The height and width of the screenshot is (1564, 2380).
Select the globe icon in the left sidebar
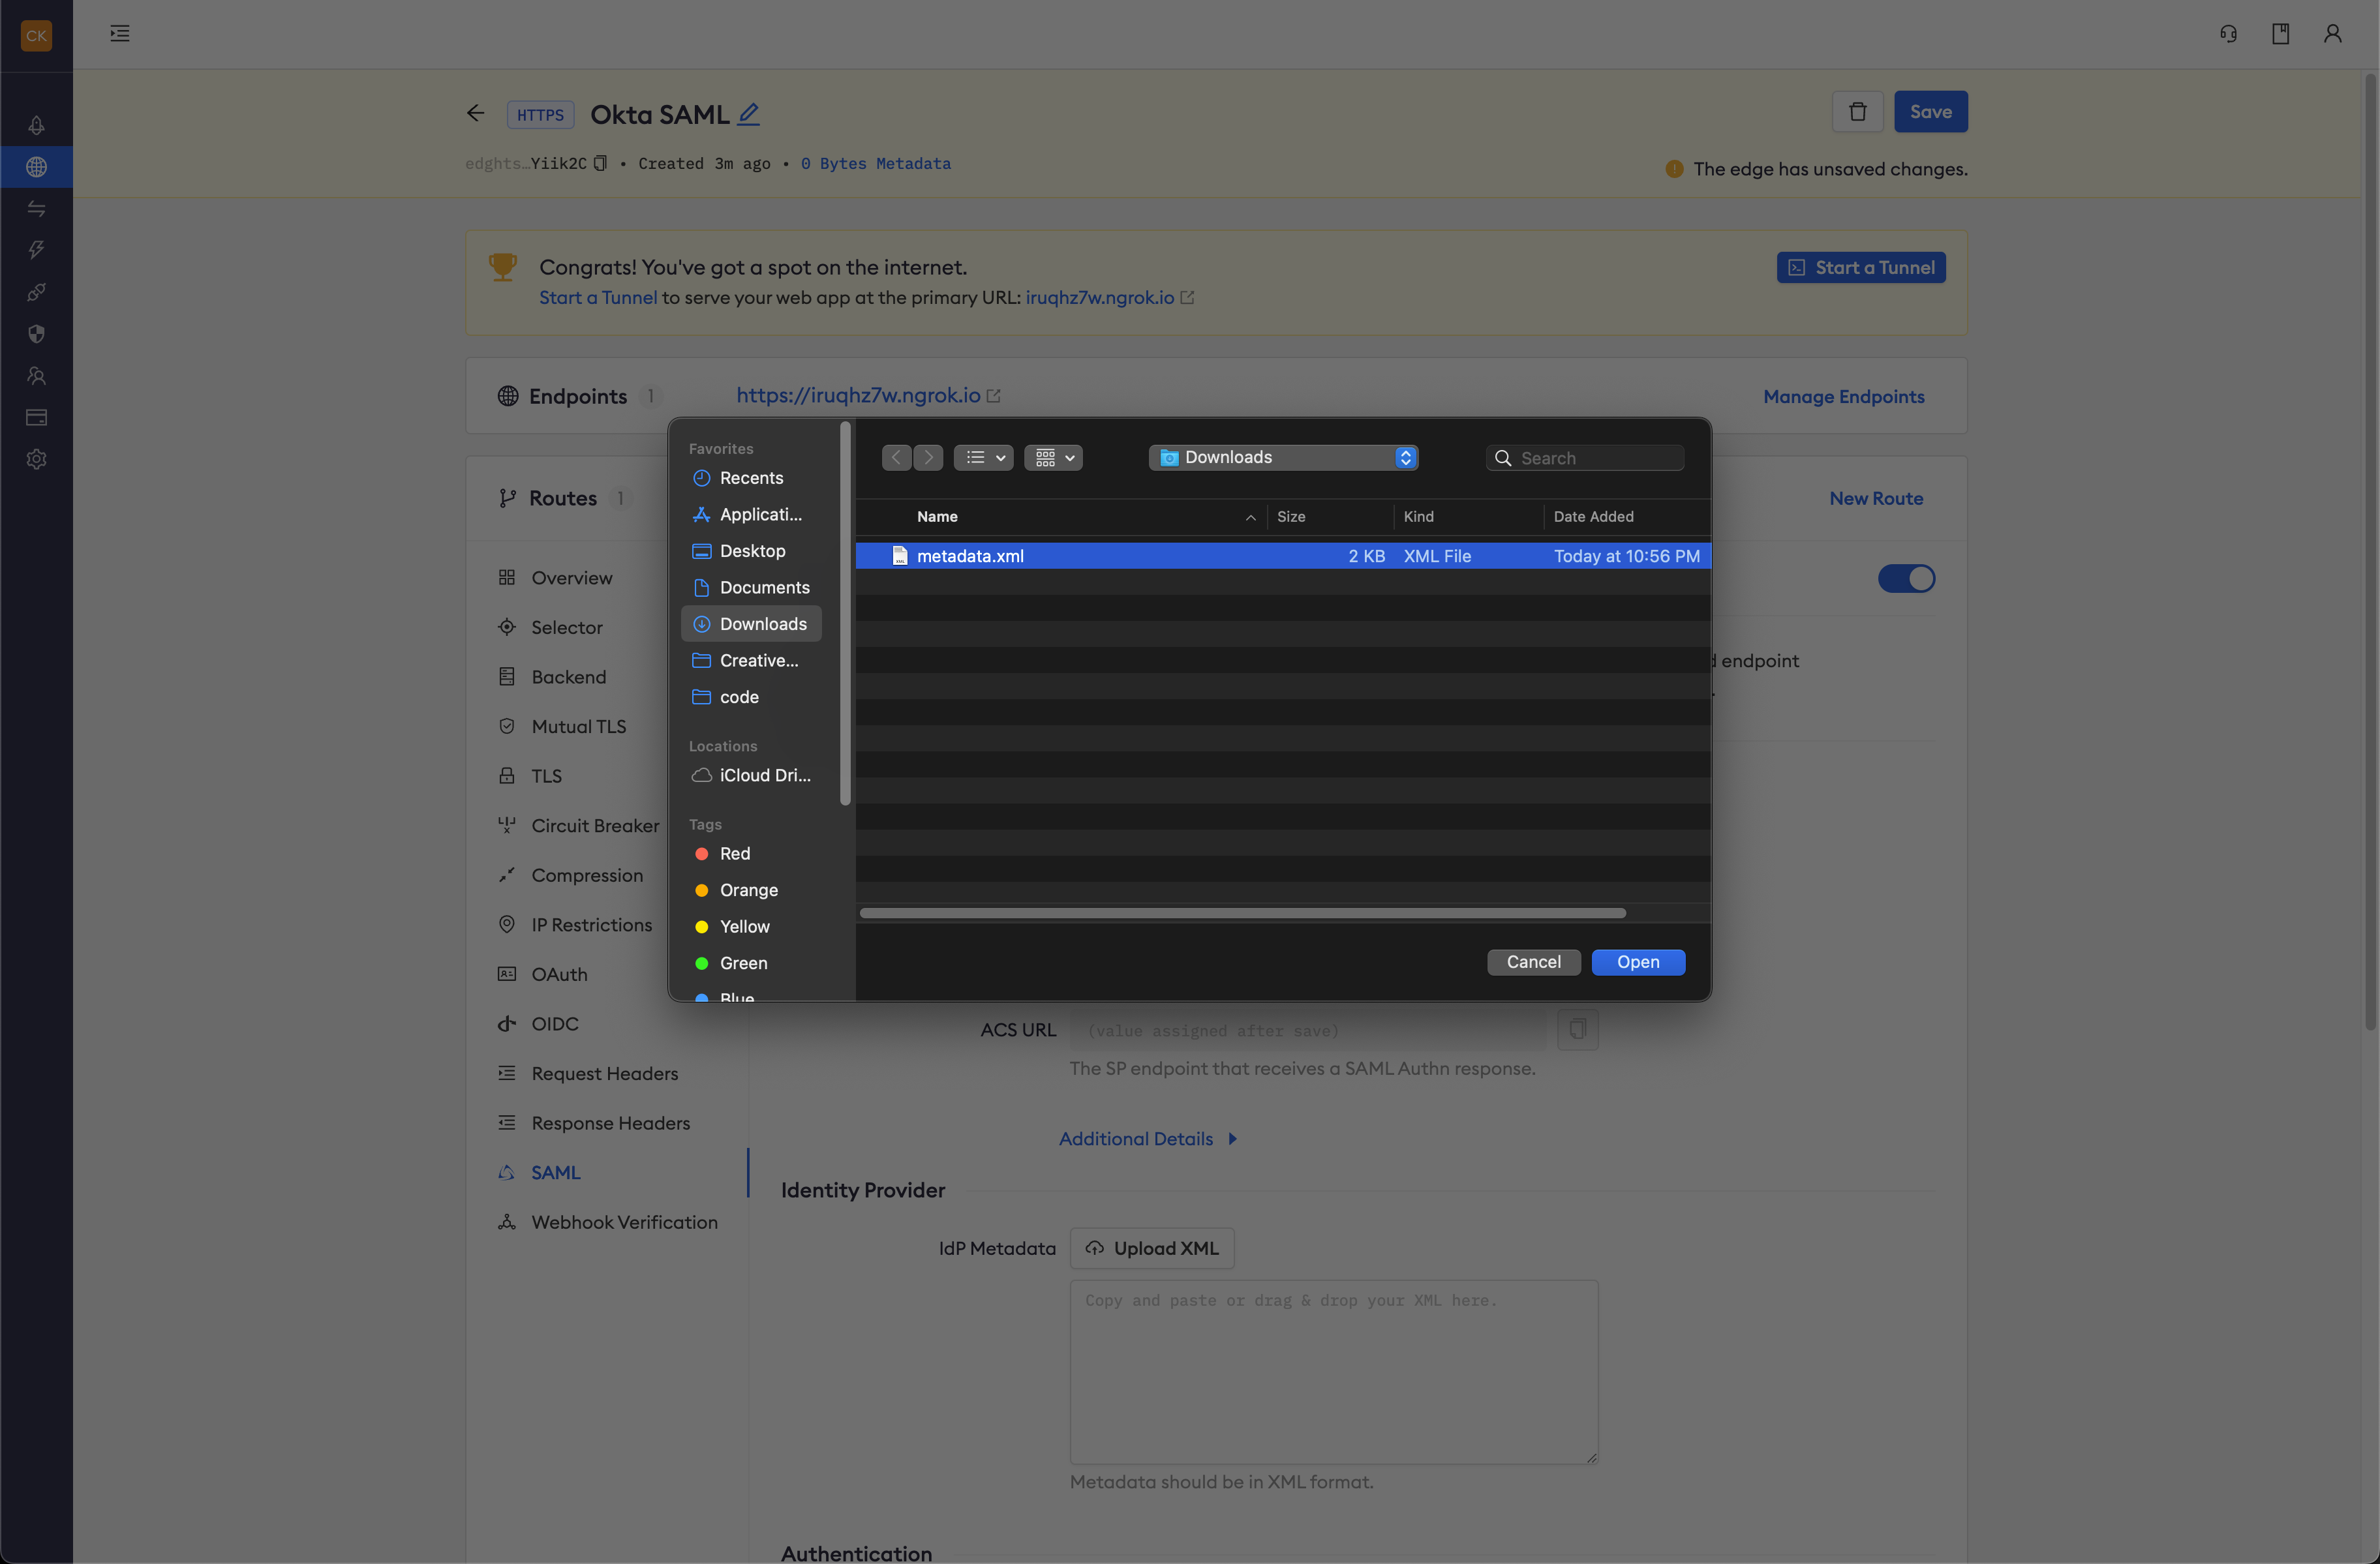(x=36, y=167)
